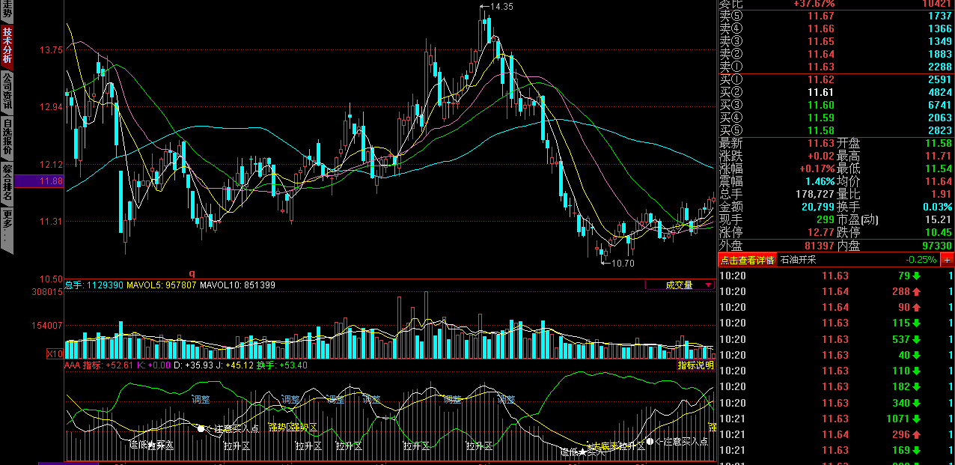Screen dimensions: 955x465
Task: Click the 量比 value 1.91
Action: coord(942,194)
